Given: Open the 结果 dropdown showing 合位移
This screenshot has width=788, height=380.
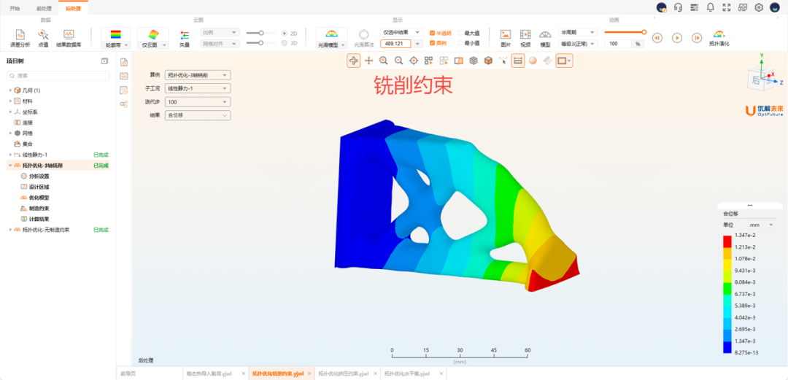Looking at the screenshot, I should coord(198,115).
